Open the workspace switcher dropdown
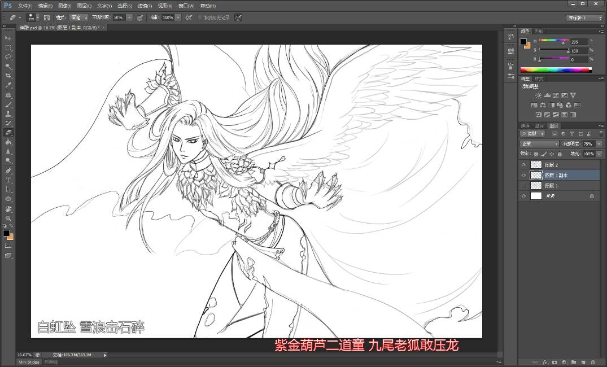 click(584, 18)
